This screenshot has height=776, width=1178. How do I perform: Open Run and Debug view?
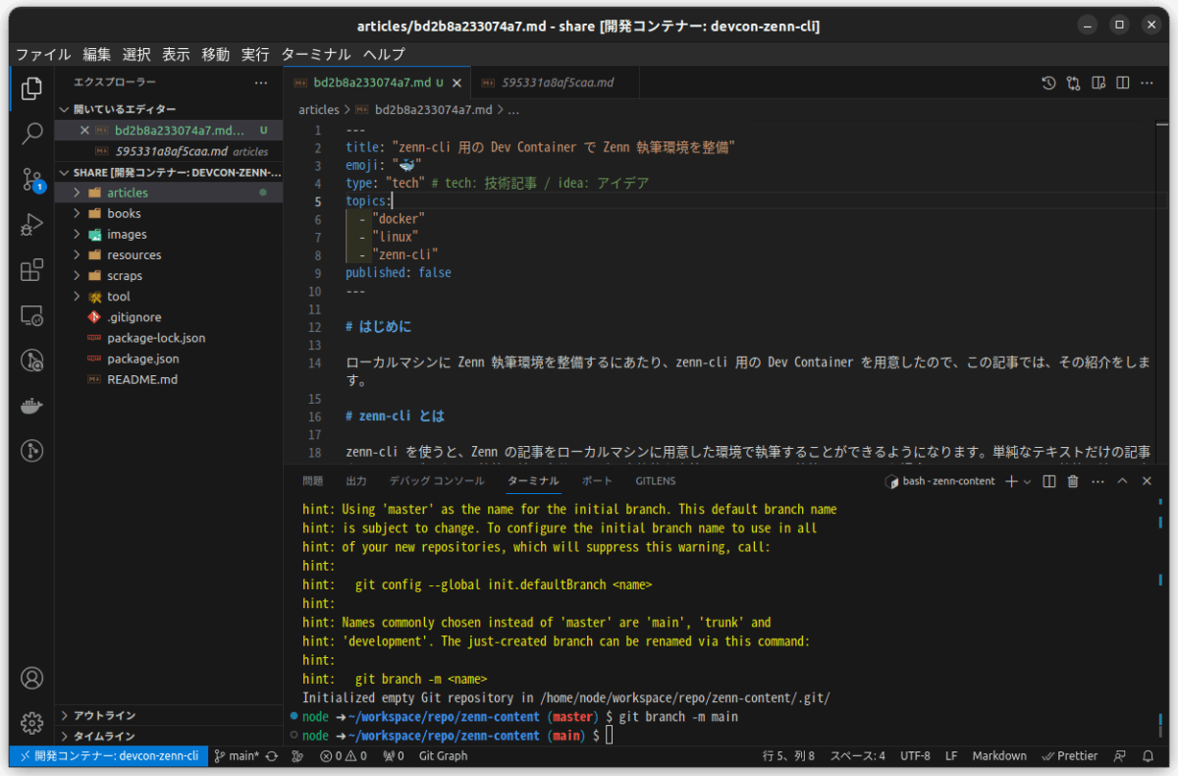[31, 224]
